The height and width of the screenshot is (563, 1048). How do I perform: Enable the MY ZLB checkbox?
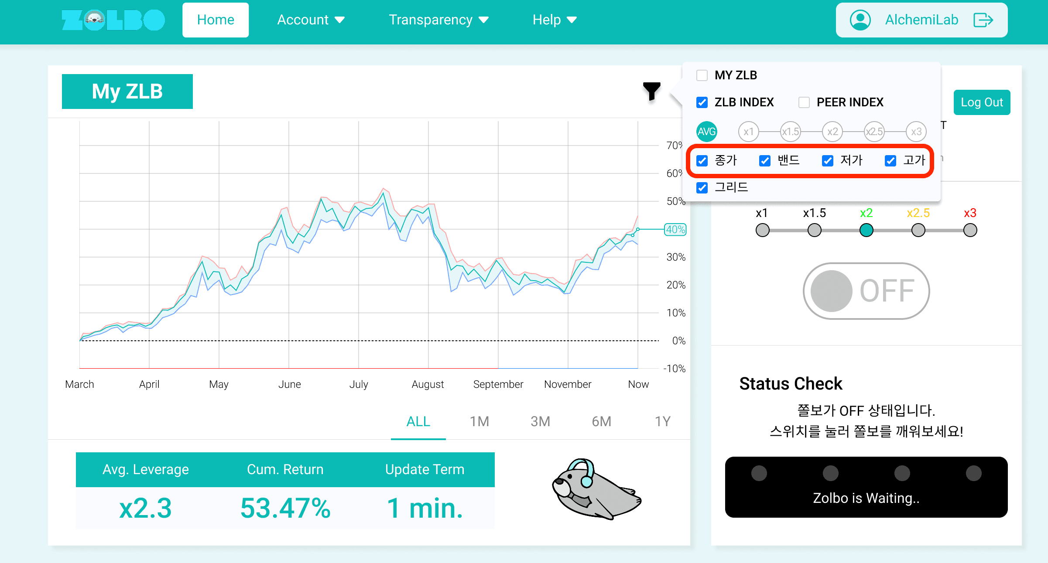click(702, 75)
